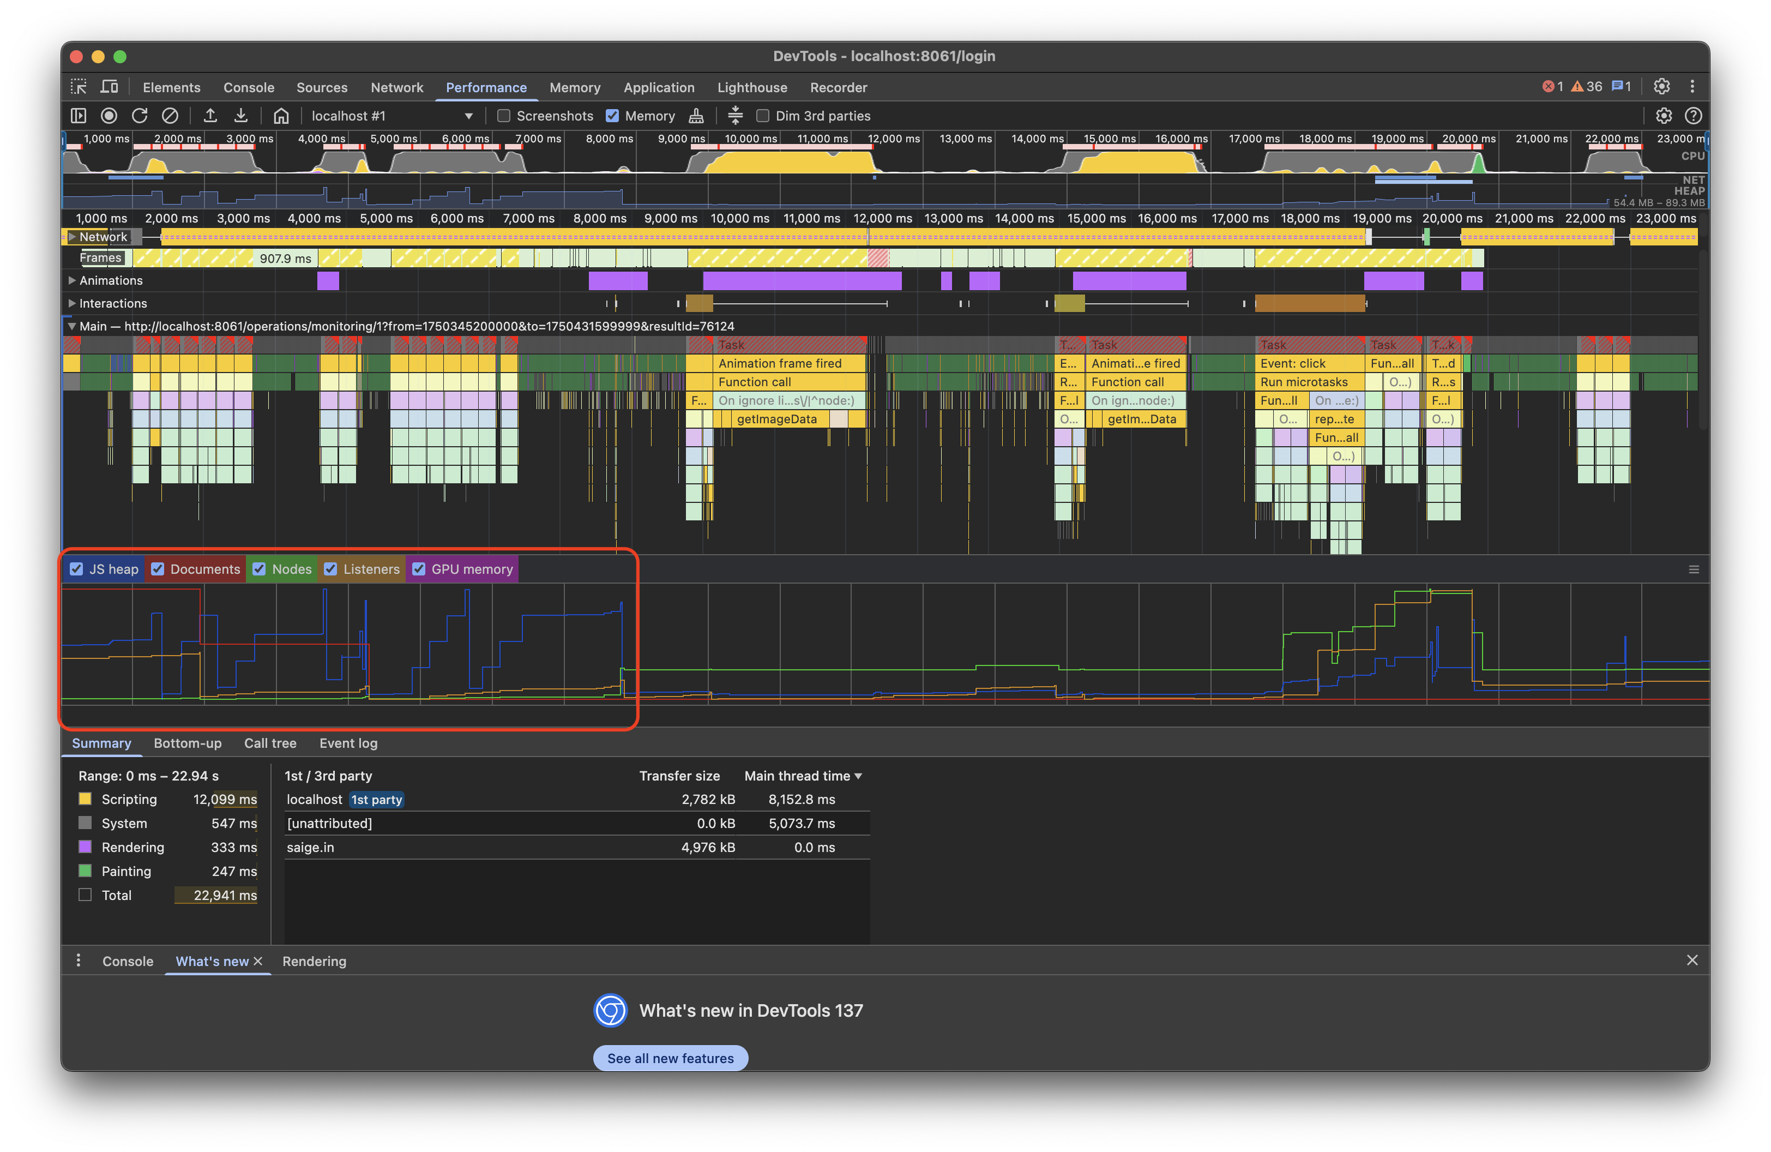Switch to the Network panel tab

[396, 87]
